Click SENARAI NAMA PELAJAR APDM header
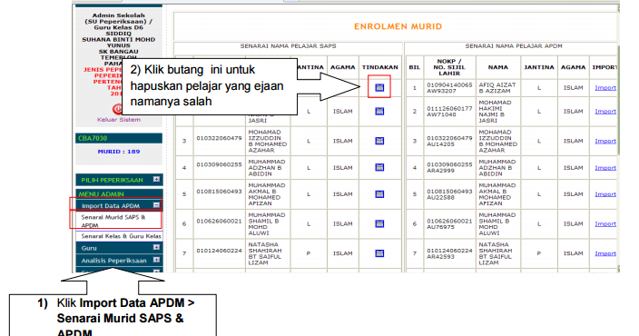639x336 pixels. 514,46
